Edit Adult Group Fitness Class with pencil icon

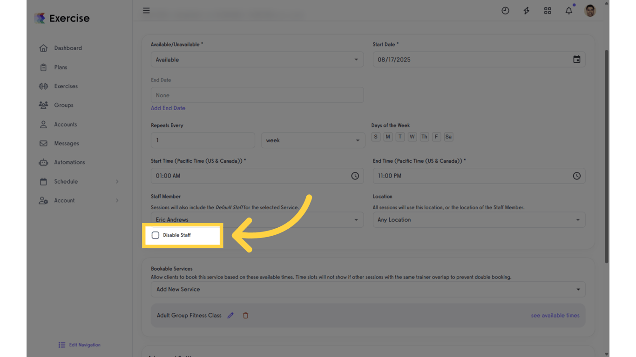coord(230,316)
